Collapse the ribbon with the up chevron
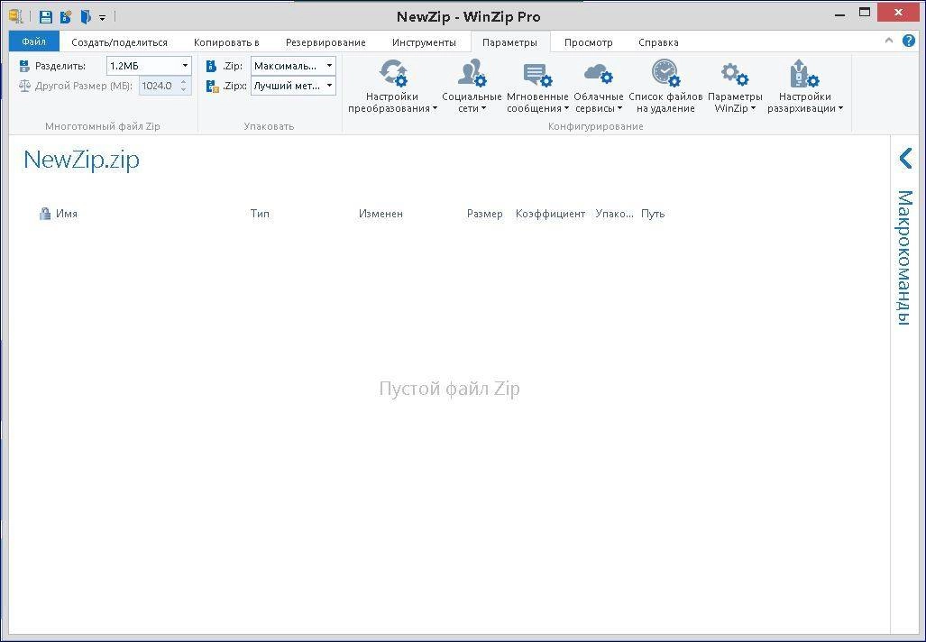The image size is (926, 642). (889, 41)
